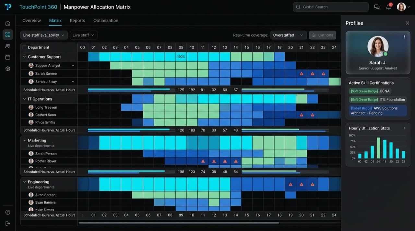
Task: Close the Profiles panel
Action: 407,23
